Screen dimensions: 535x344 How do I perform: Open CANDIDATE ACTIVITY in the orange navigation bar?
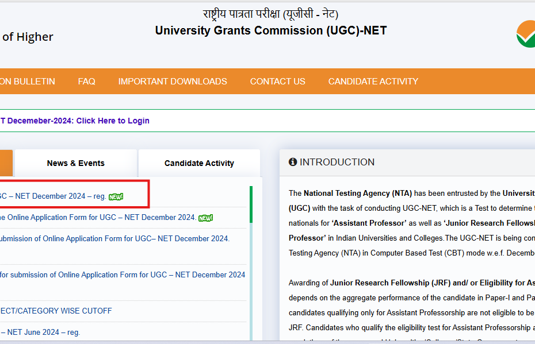373,82
